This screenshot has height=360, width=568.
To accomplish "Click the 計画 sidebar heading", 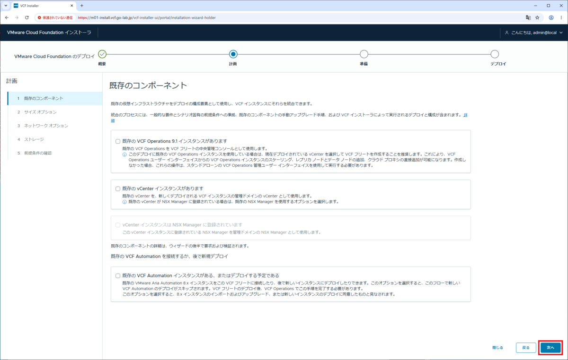I will coord(12,81).
